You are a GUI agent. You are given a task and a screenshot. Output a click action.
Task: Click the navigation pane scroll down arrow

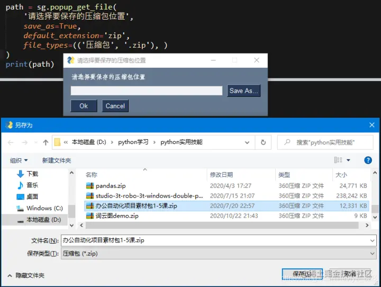click(x=71, y=226)
